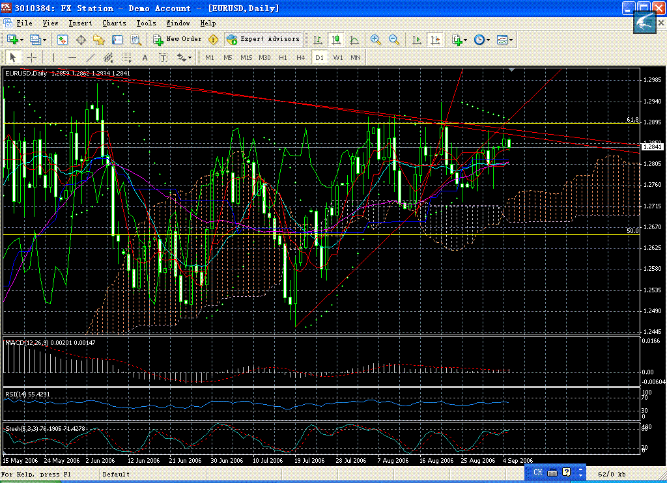Viewport: 667px width, 483px height.
Task: Zoom in on the chart
Action: [376, 40]
